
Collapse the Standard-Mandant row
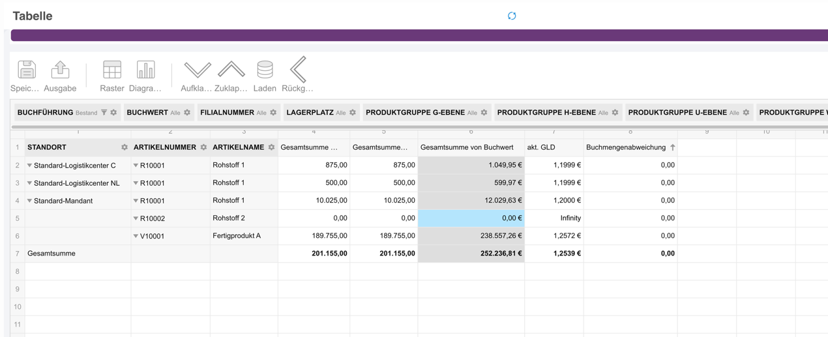(x=29, y=201)
